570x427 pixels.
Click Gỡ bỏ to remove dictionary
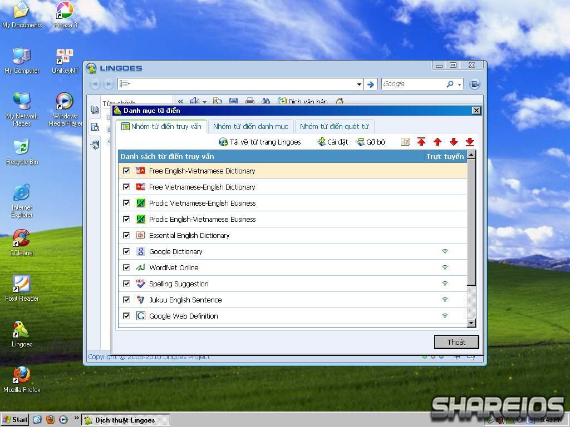370,142
